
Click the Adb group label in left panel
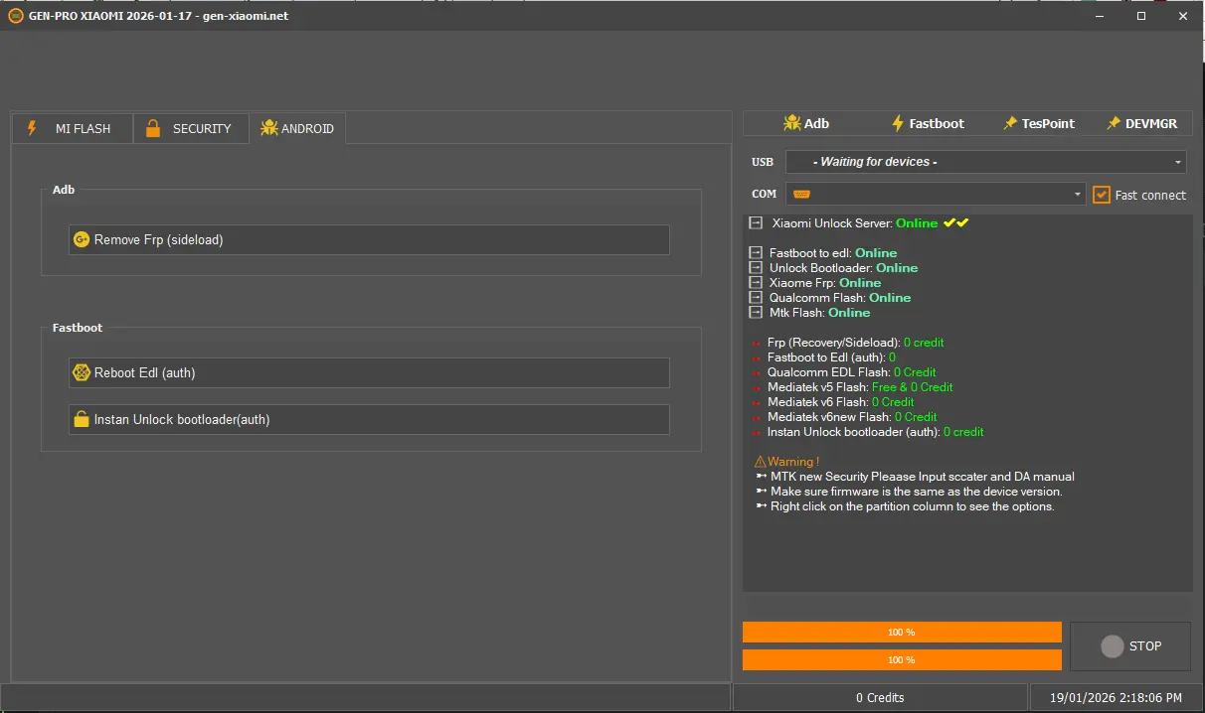coord(64,190)
